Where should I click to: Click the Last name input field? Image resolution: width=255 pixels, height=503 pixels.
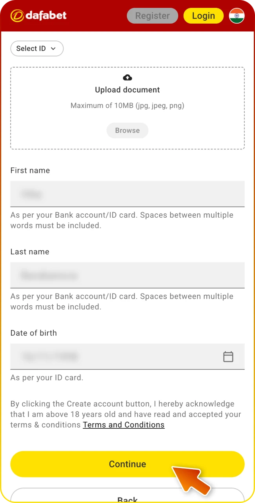pyautogui.click(x=127, y=275)
